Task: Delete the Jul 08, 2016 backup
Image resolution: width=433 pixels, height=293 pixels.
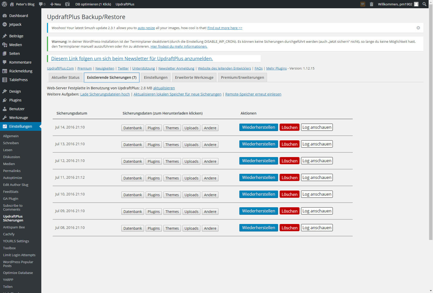Action: (289, 228)
